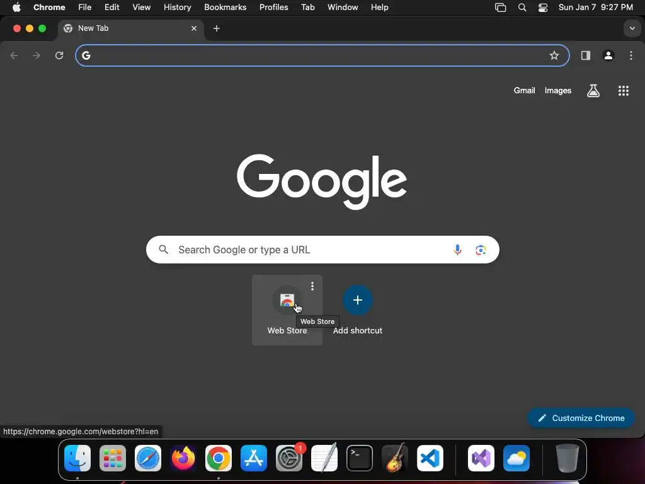Image resolution: width=645 pixels, height=484 pixels.
Task: Open the Trash in the Dock
Action: [x=568, y=458]
